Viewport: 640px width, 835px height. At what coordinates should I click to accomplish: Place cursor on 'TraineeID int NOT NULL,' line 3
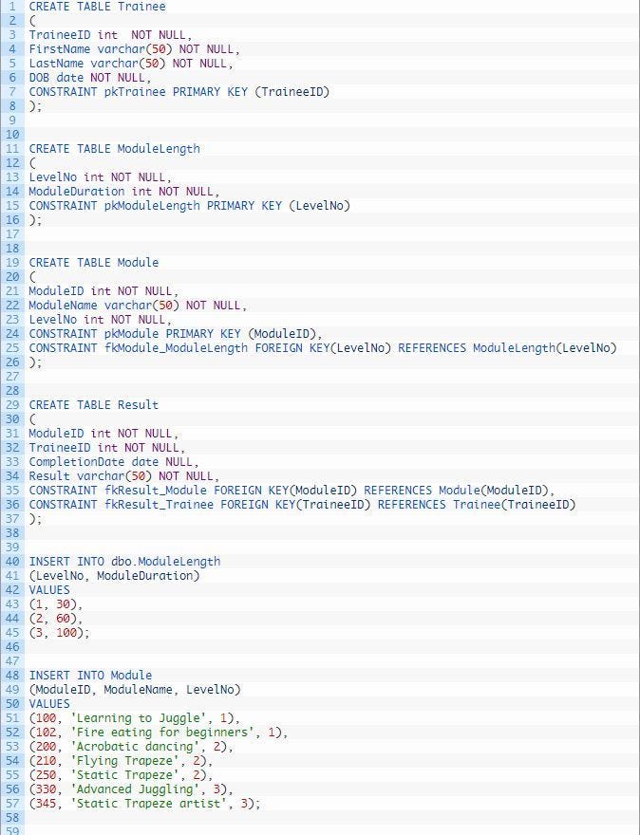pos(110,35)
